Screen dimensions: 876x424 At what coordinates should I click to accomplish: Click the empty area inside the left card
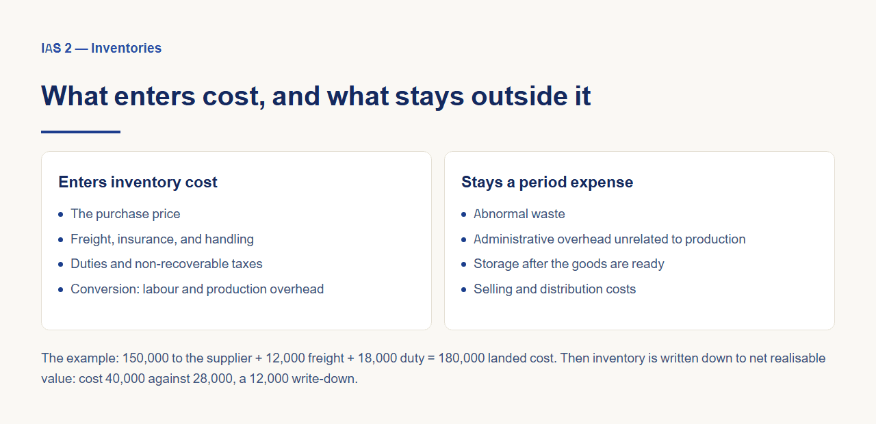point(236,313)
